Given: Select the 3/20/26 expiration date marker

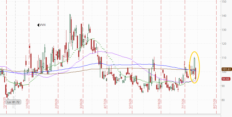Looking at the screenshot, I should (x=81, y=104).
